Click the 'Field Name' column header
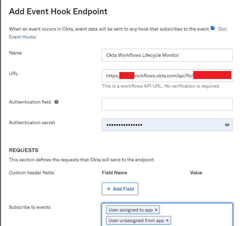This screenshot has width=240, height=226. point(114,173)
